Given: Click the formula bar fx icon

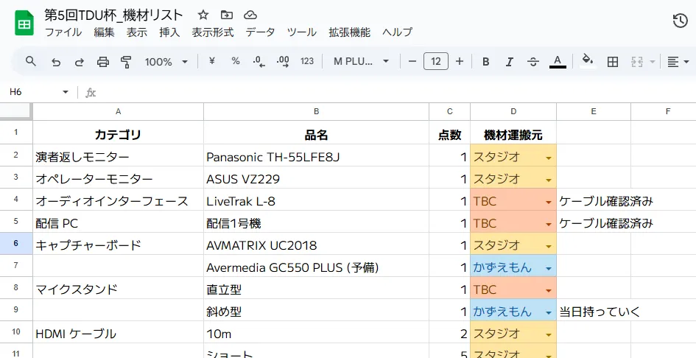Looking at the screenshot, I should 91,92.
